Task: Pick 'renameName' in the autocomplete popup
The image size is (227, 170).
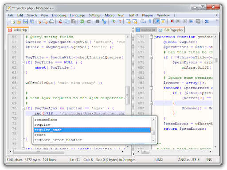Action: pyautogui.click(x=92, y=120)
